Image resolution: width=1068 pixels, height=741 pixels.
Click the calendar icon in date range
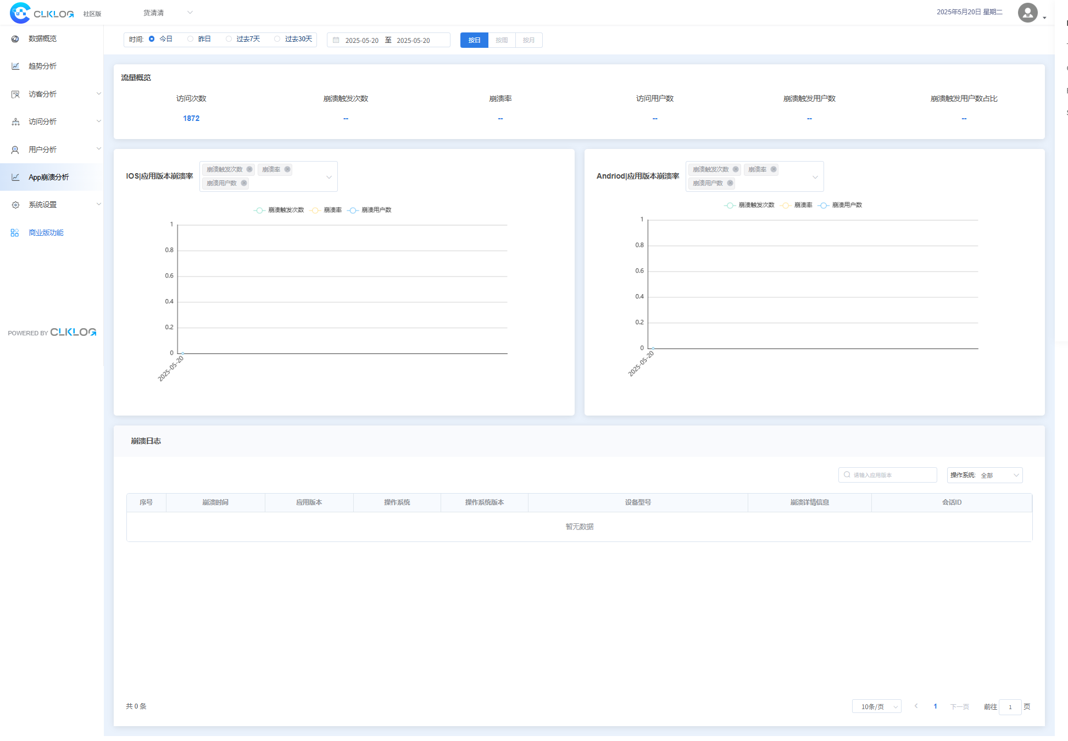(336, 40)
